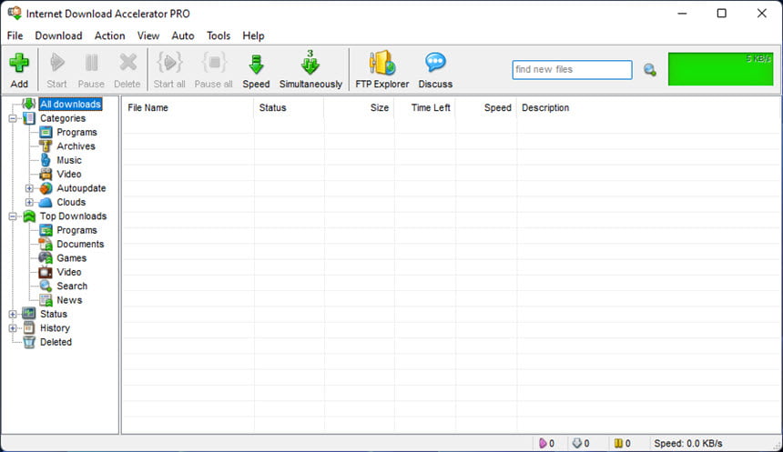Image resolution: width=783 pixels, height=452 pixels.
Task: Select the Deleted trash item
Action: pos(56,342)
